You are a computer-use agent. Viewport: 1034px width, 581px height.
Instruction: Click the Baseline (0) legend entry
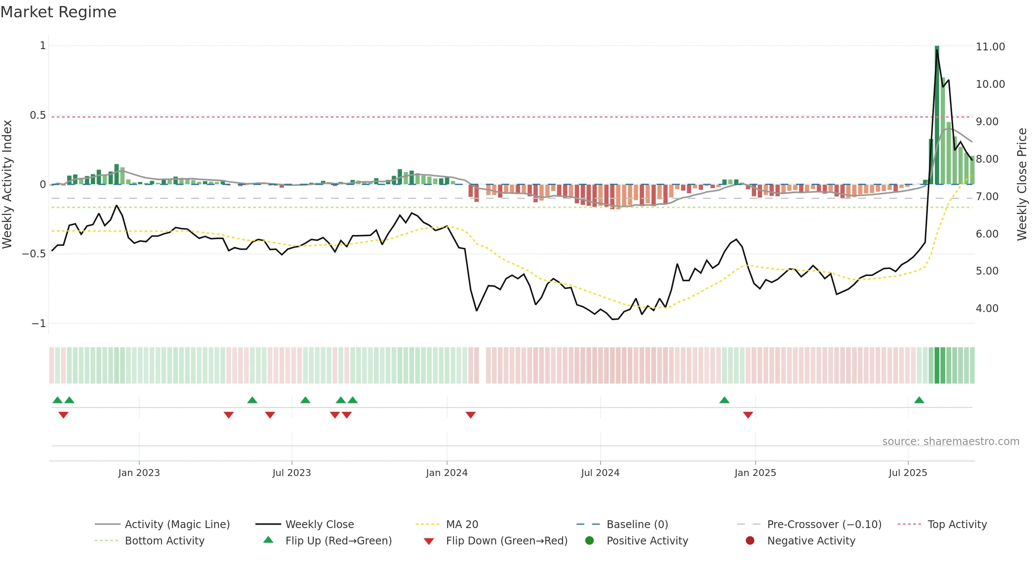tap(622, 524)
